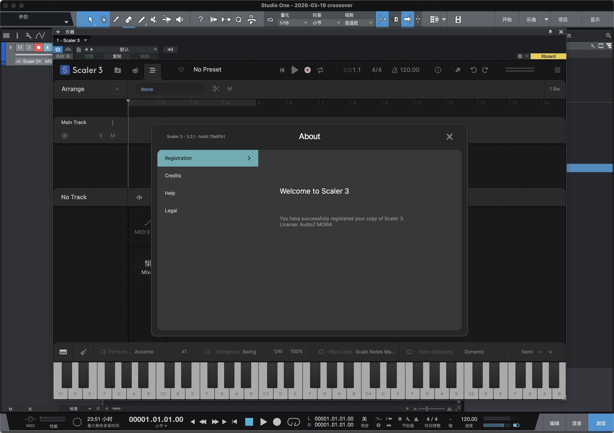Click the Listen speaker tool
This screenshot has width=614, height=433.
tap(180, 20)
